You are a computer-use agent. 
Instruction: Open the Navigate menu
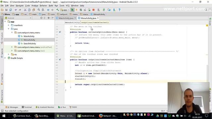(20, 6)
